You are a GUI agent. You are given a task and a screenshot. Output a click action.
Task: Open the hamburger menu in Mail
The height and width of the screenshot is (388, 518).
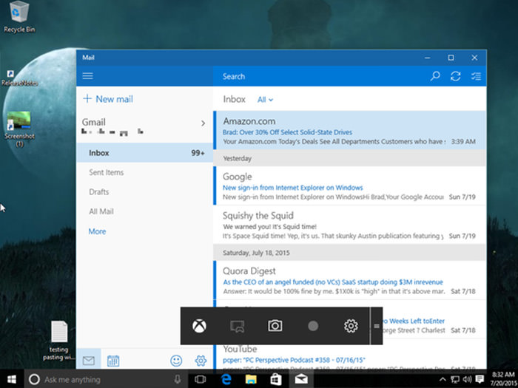(88, 76)
